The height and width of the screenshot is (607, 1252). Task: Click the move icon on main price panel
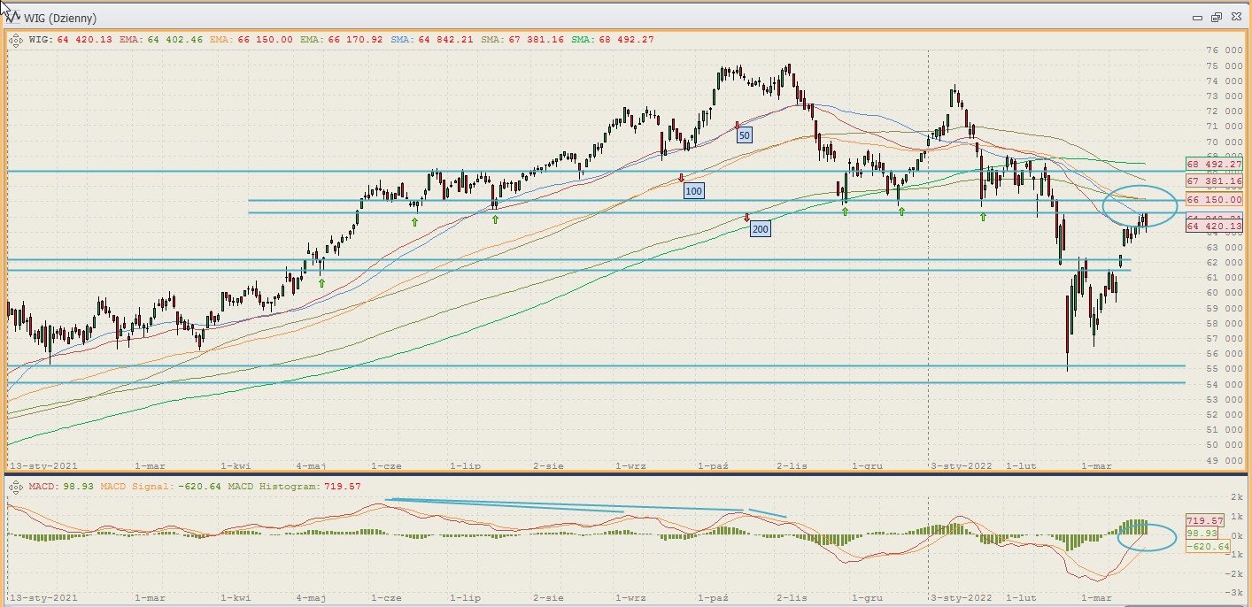[16, 39]
